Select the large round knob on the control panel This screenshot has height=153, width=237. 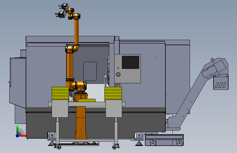[118, 74]
